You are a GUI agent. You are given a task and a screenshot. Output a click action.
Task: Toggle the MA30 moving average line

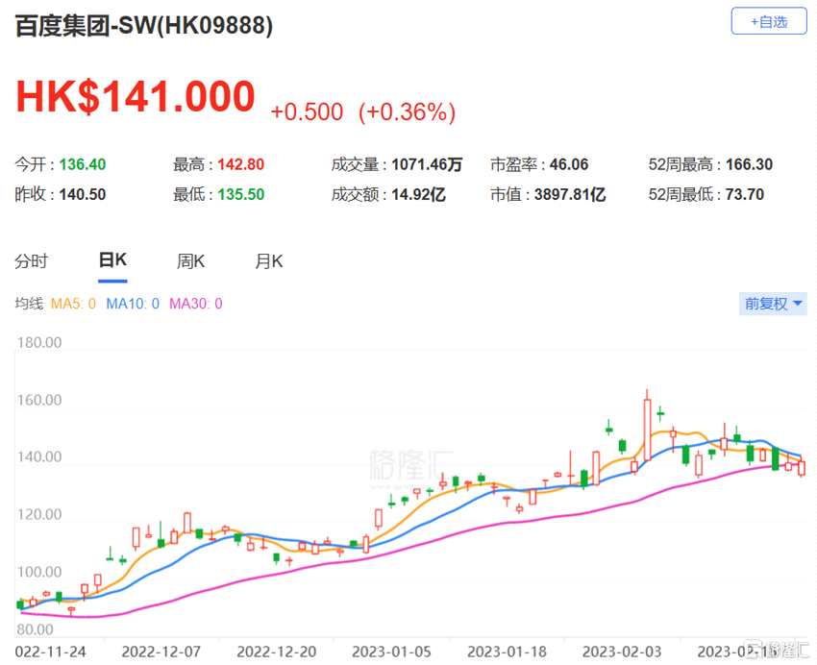click(x=195, y=303)
